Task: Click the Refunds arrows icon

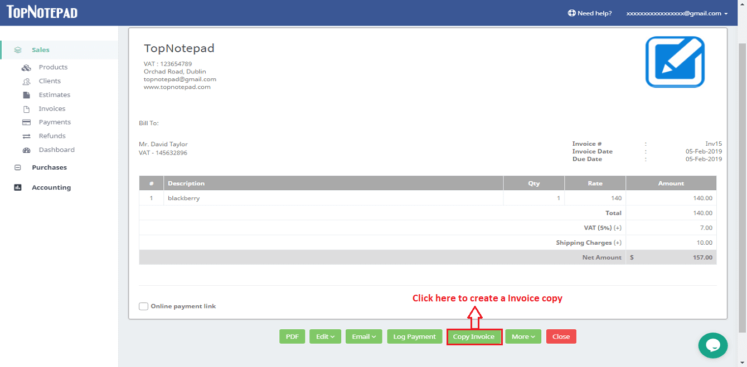Action: coord(26,136)
